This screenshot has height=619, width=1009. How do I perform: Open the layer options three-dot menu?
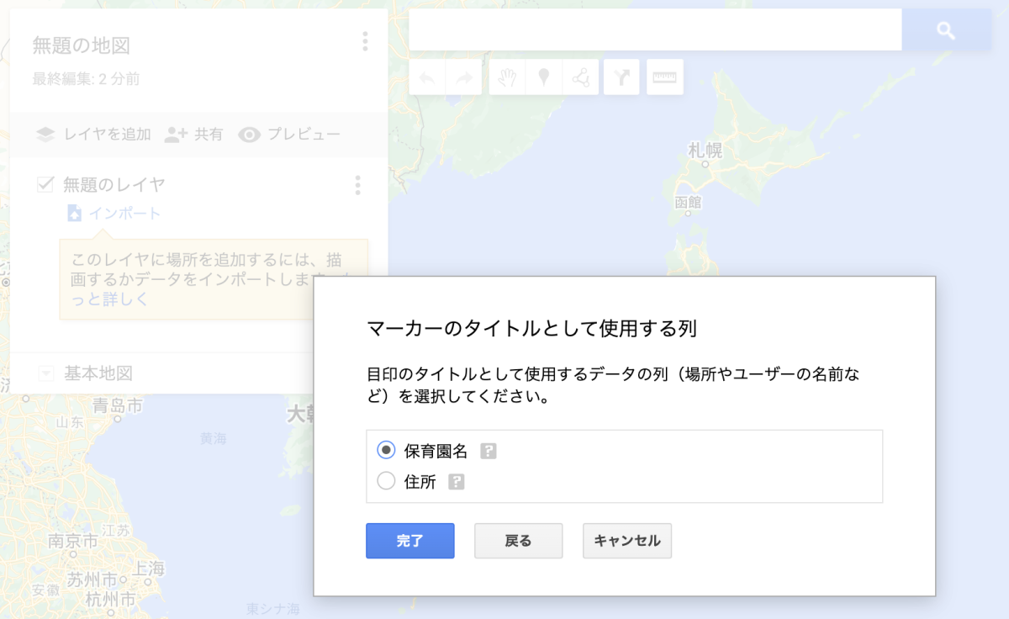358,185
